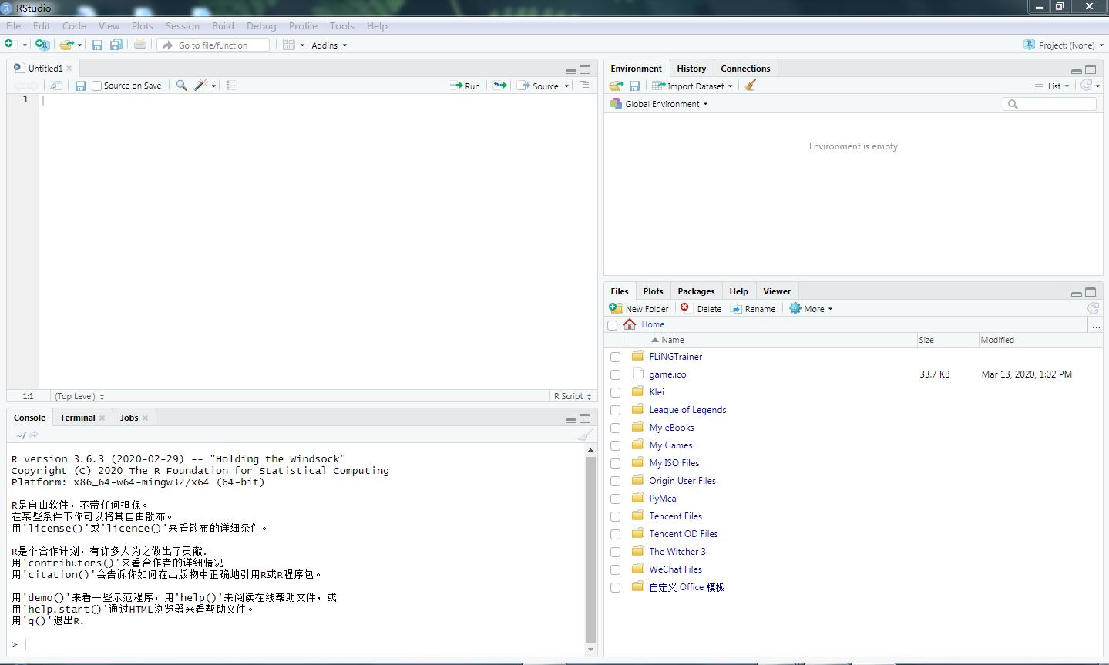Click the Environment search box
The width and height of the screenshot is (1109, 665).
[x=1050, y=104]
